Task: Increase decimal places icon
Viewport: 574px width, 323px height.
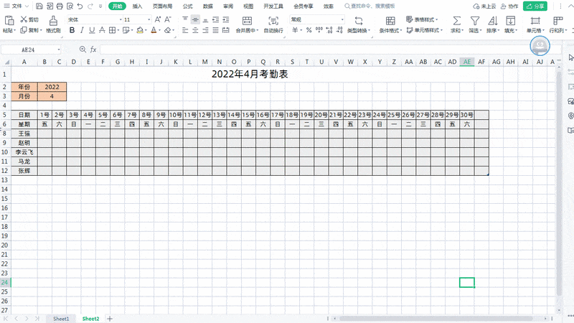Action: click(329, 30)
